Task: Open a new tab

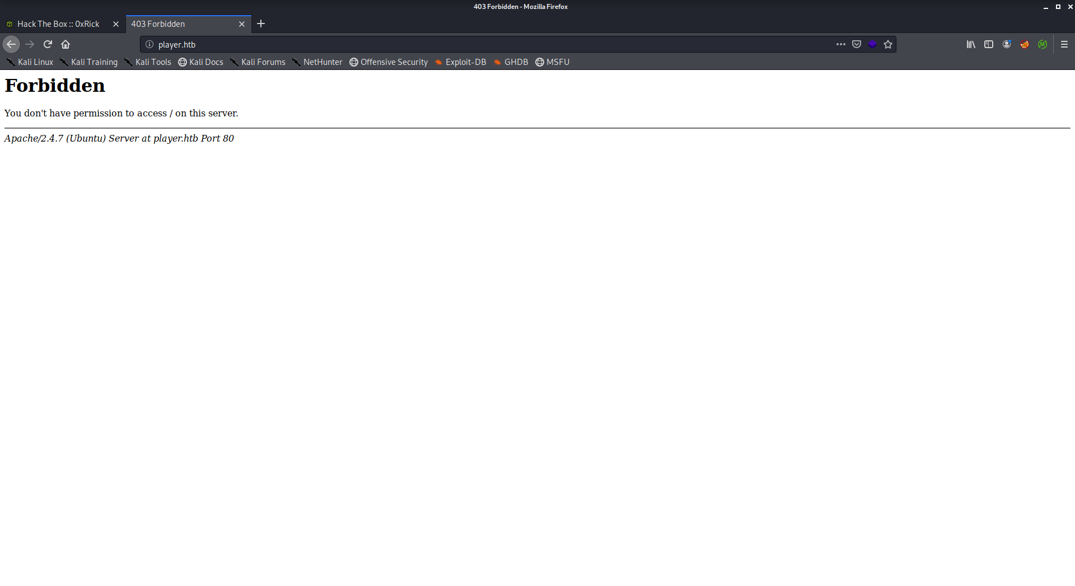Action: pyautogui.click(x=261, y=24)
